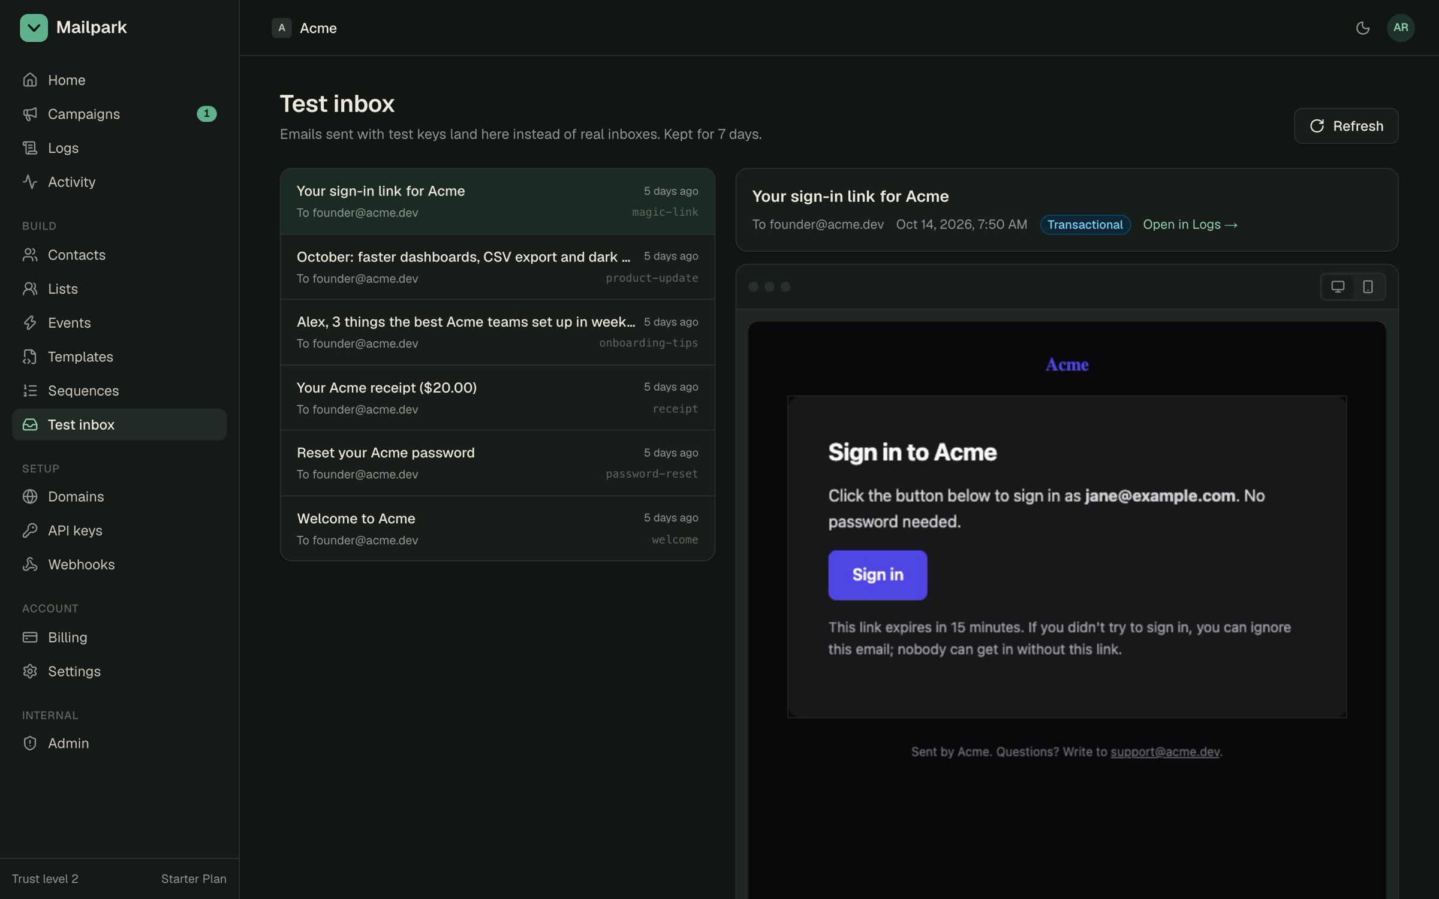Viewport: 1439px width, 899px height.
Task: Click the Transactional badge
Action: click(x=1085, y=225)
